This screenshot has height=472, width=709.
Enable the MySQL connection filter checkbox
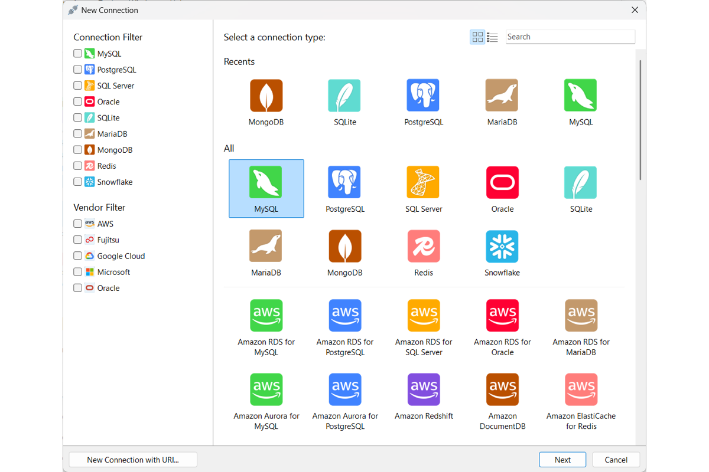(x=77, y=53)
